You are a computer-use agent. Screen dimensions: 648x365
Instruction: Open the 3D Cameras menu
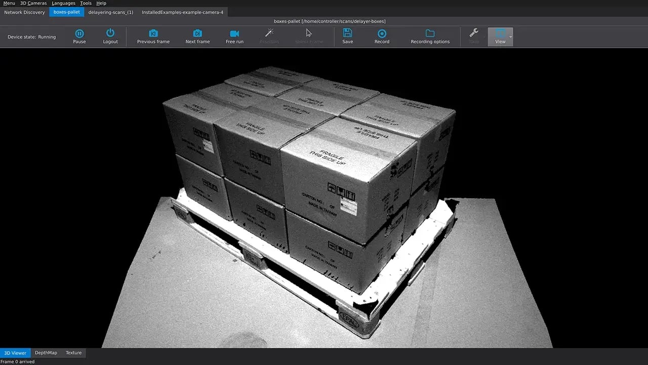33,3
